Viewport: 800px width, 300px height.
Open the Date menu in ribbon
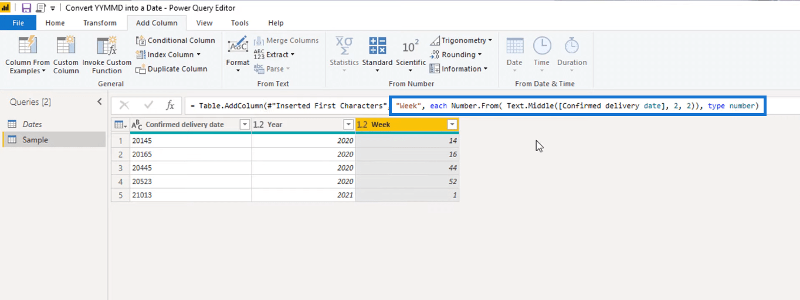tap(514, 55)
